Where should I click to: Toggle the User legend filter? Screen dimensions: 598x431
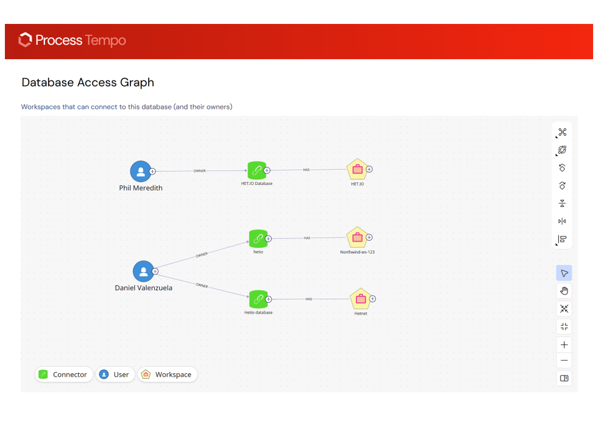[x=115, y=374]
